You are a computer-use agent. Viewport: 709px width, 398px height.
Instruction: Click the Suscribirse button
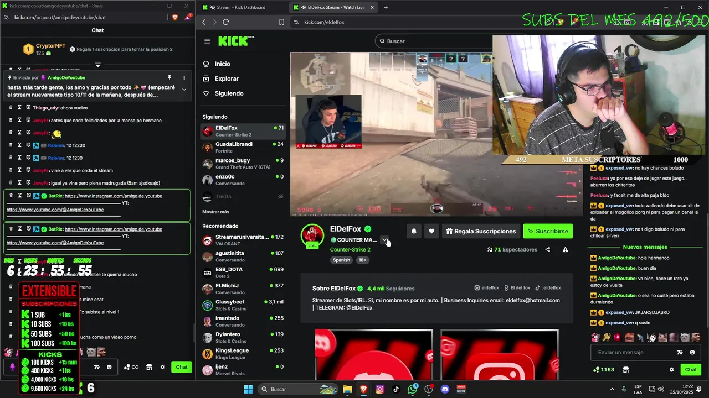click(x=548, y=231)
